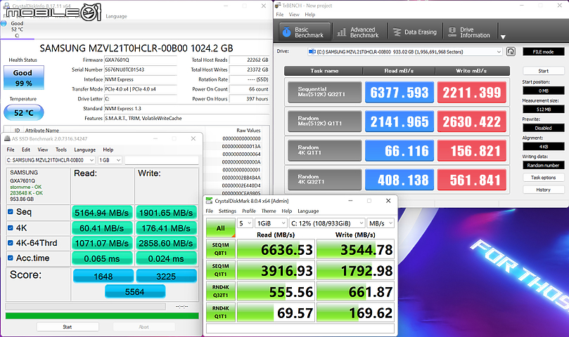
Task: Open CrystalDiskMark drive C: 12% dropdown
Action: click(326, 223)
